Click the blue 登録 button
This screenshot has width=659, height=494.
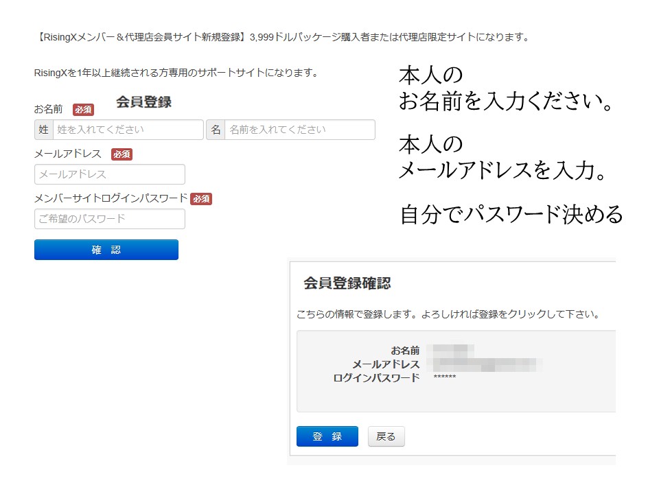coord(327,436)
